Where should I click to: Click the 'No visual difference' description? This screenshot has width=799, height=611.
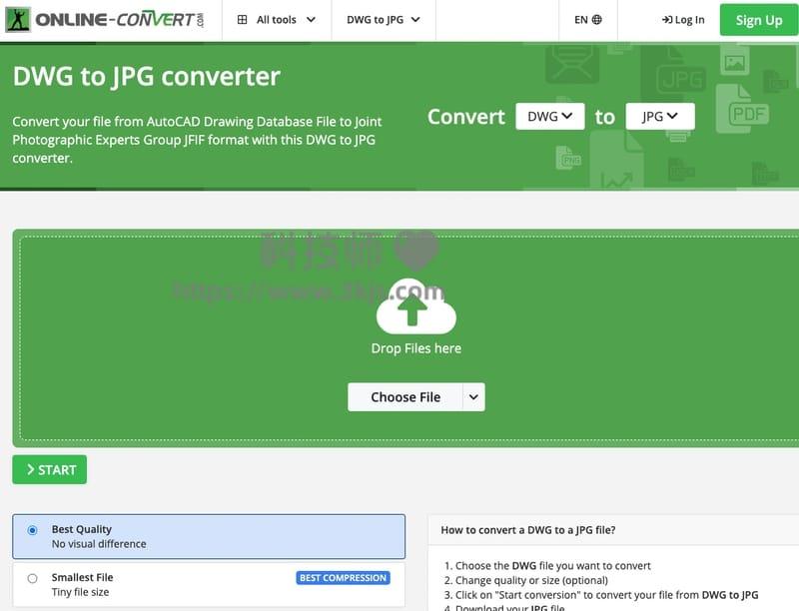tap(99, 544)
